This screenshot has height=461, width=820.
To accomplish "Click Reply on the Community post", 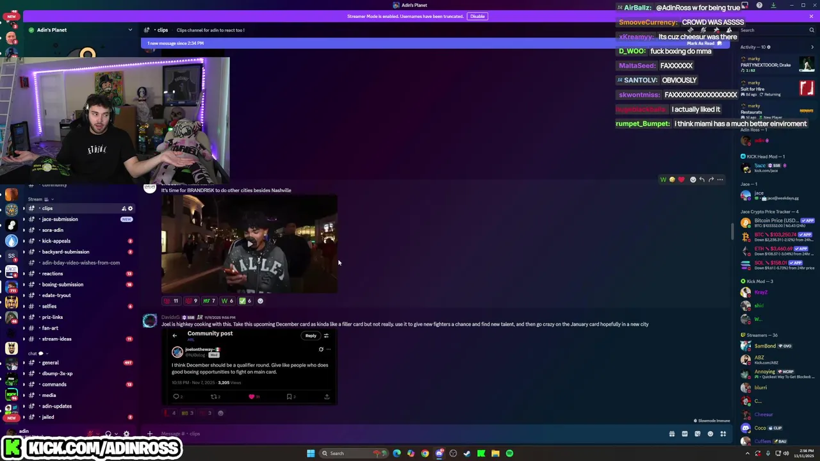I will 311,336.
